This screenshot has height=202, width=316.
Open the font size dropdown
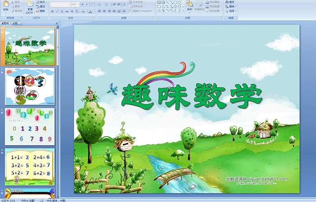78,4
